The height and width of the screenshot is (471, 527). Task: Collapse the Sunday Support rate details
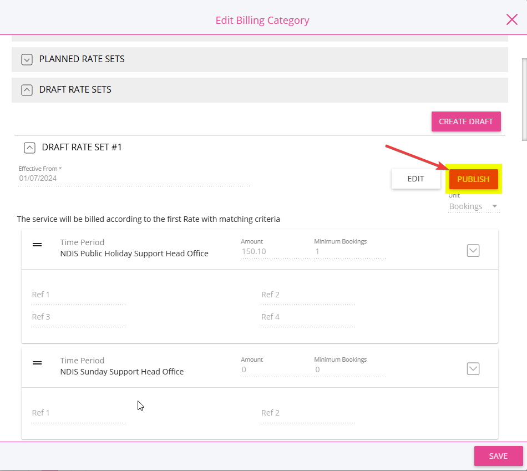(x=473, y=369)
